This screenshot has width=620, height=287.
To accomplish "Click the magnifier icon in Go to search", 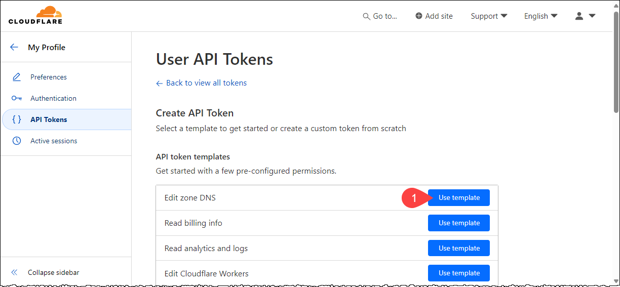I will [367, 16].
